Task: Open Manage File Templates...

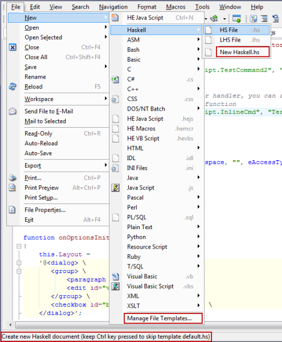Action: (163, 319)
